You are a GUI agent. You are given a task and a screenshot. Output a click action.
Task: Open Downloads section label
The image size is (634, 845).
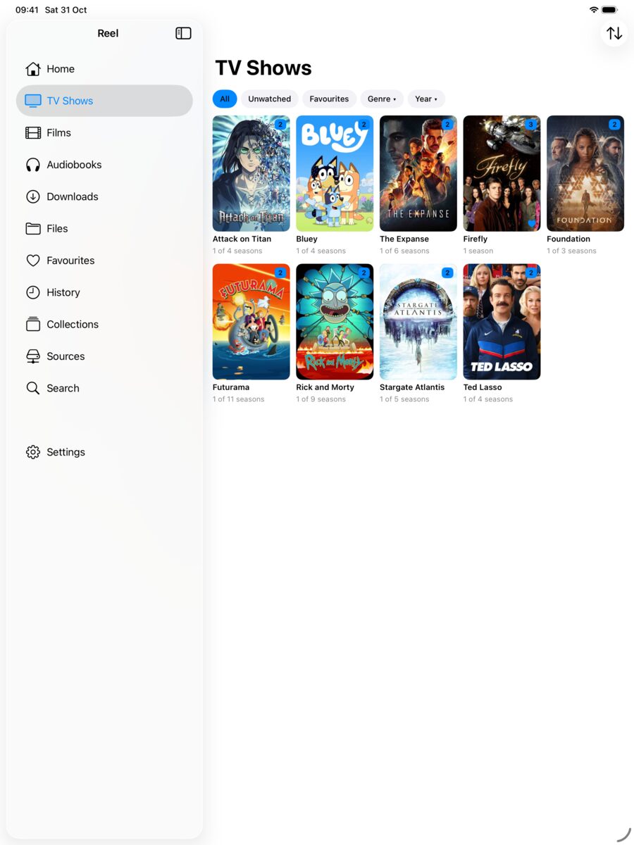73,196
